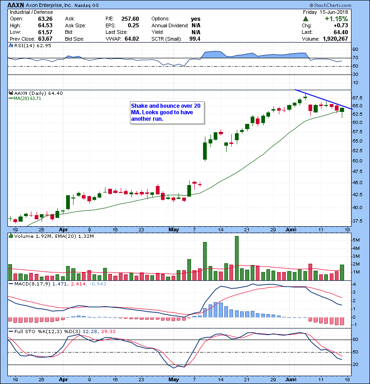
Task: Click the tallest green volume bar
Action: 237,258
